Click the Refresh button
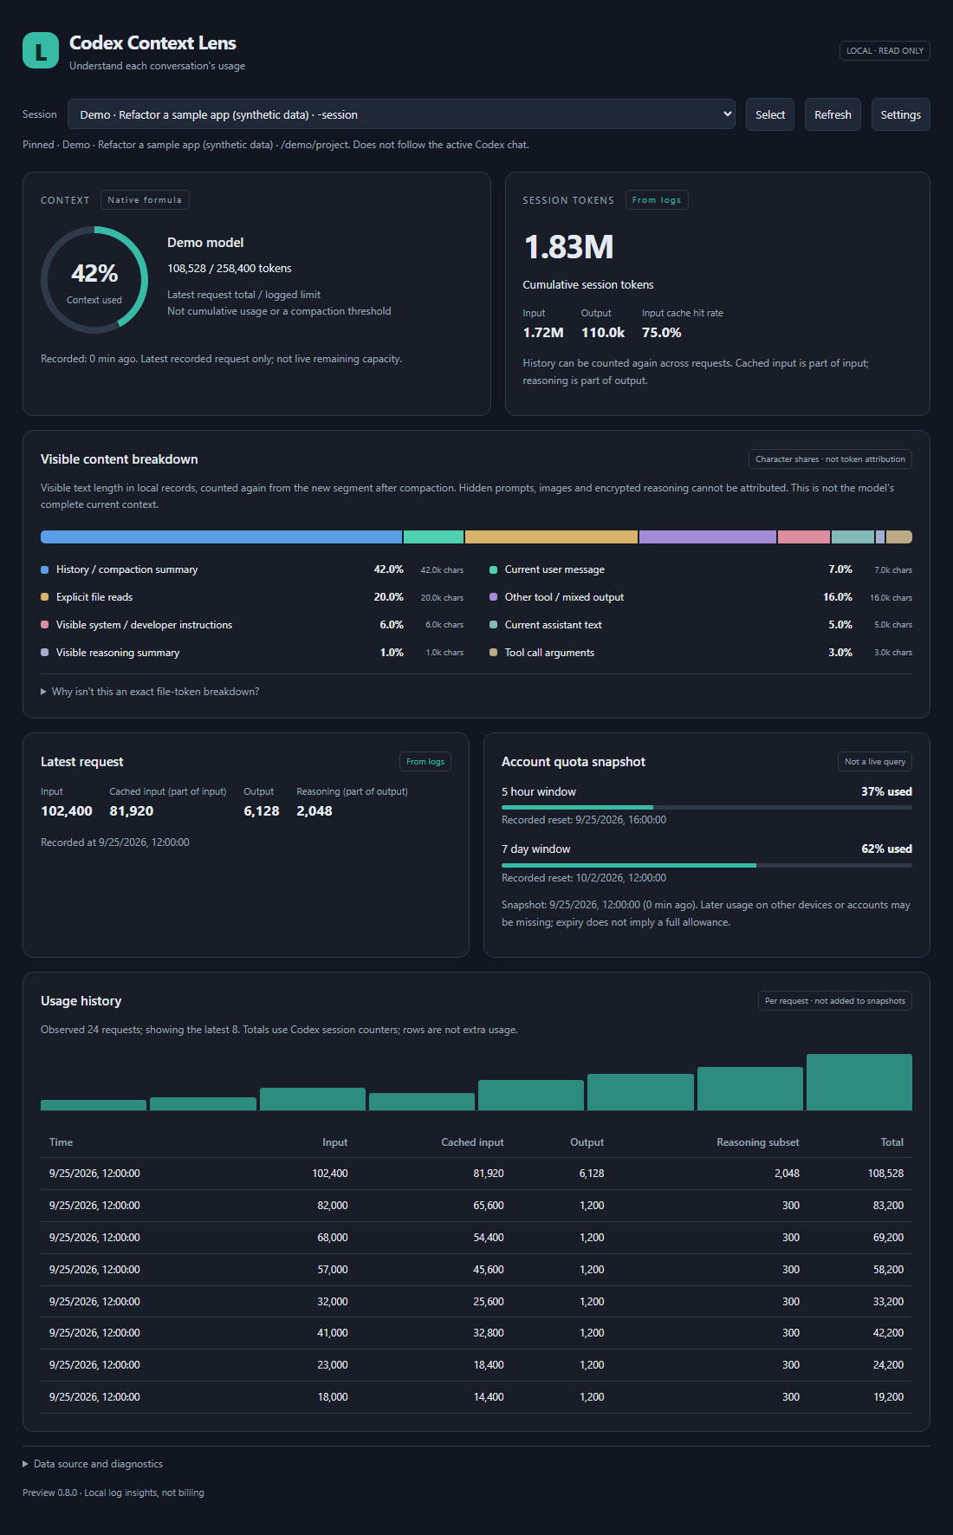 pyautogui.click(x=833, y=114)
